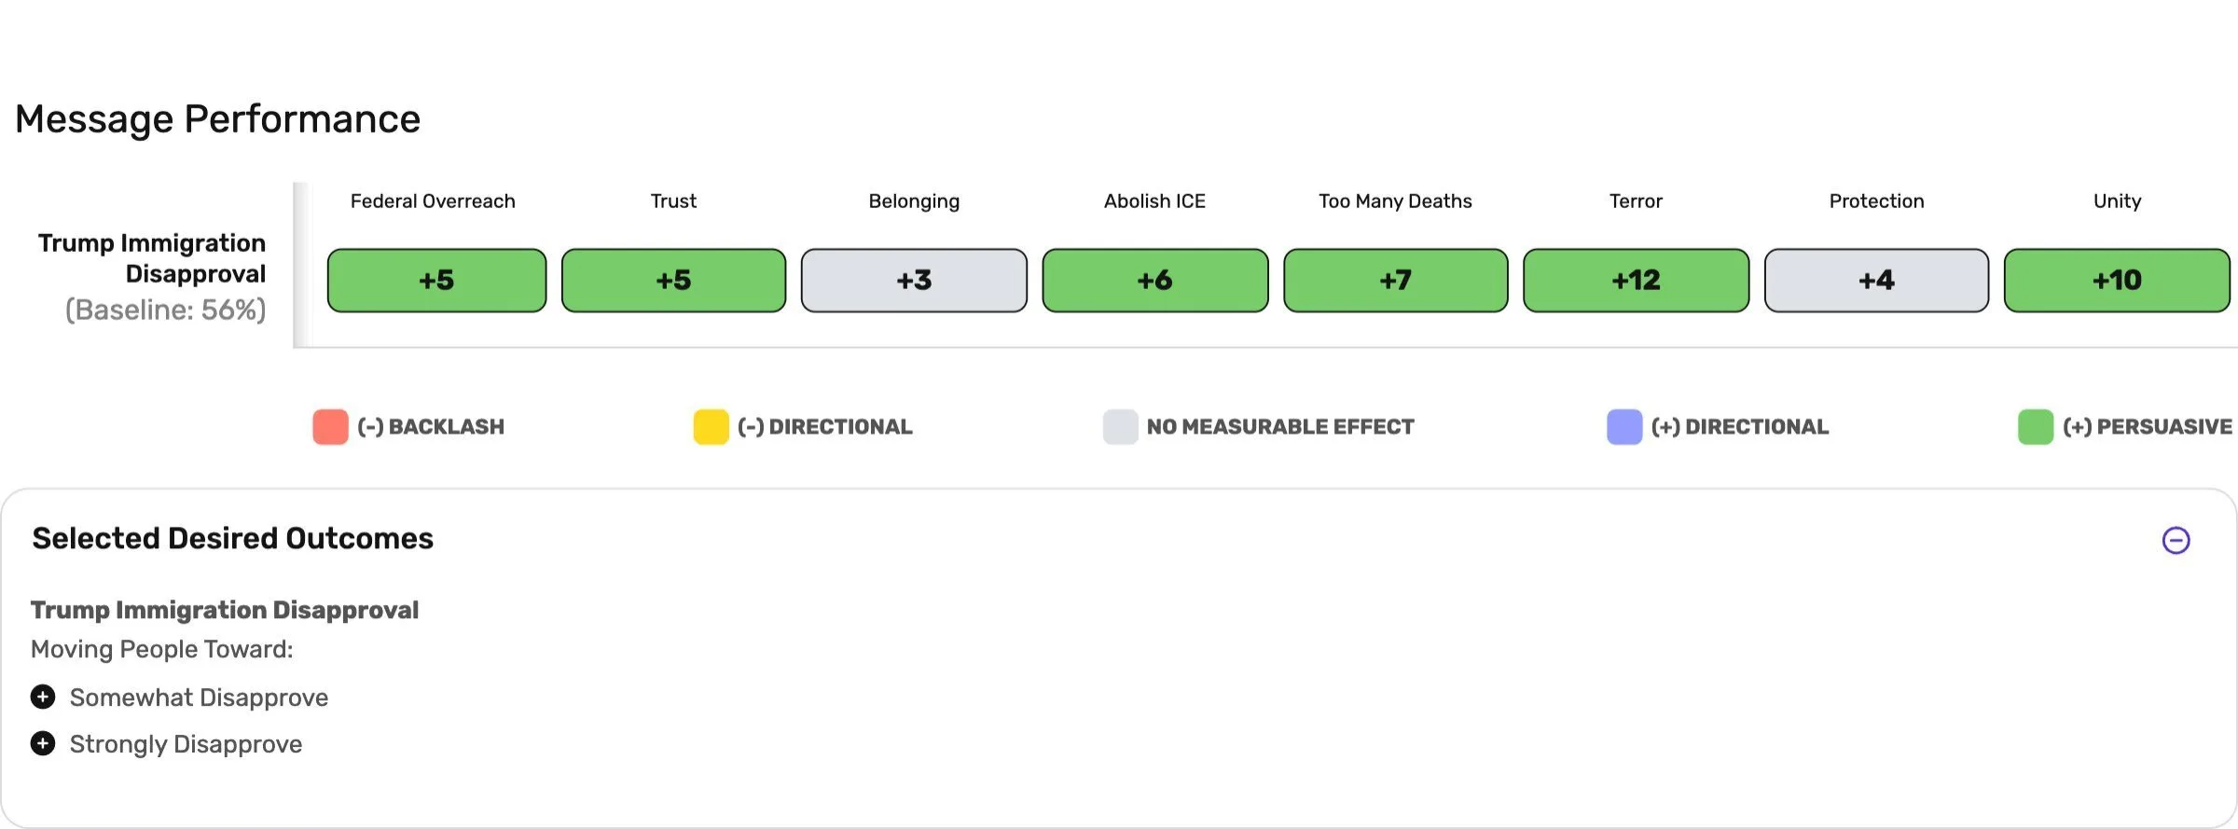Click the plus icon beside Somewhat Disapprove
2238x829 pixels.
pos(43,697)
